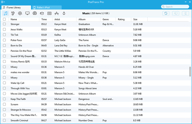The height and width of the screenshot is (124, 192).
Task: Click the vertical scrollbar thumb
Action: point(190,71)
